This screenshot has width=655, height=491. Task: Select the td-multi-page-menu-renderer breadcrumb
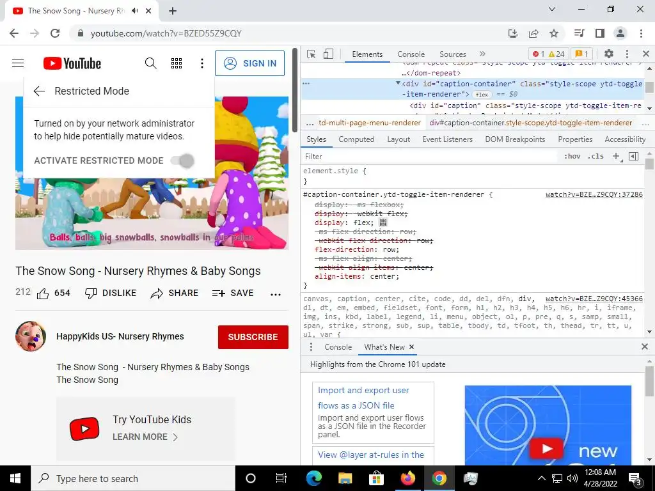[x=370, y=123]
